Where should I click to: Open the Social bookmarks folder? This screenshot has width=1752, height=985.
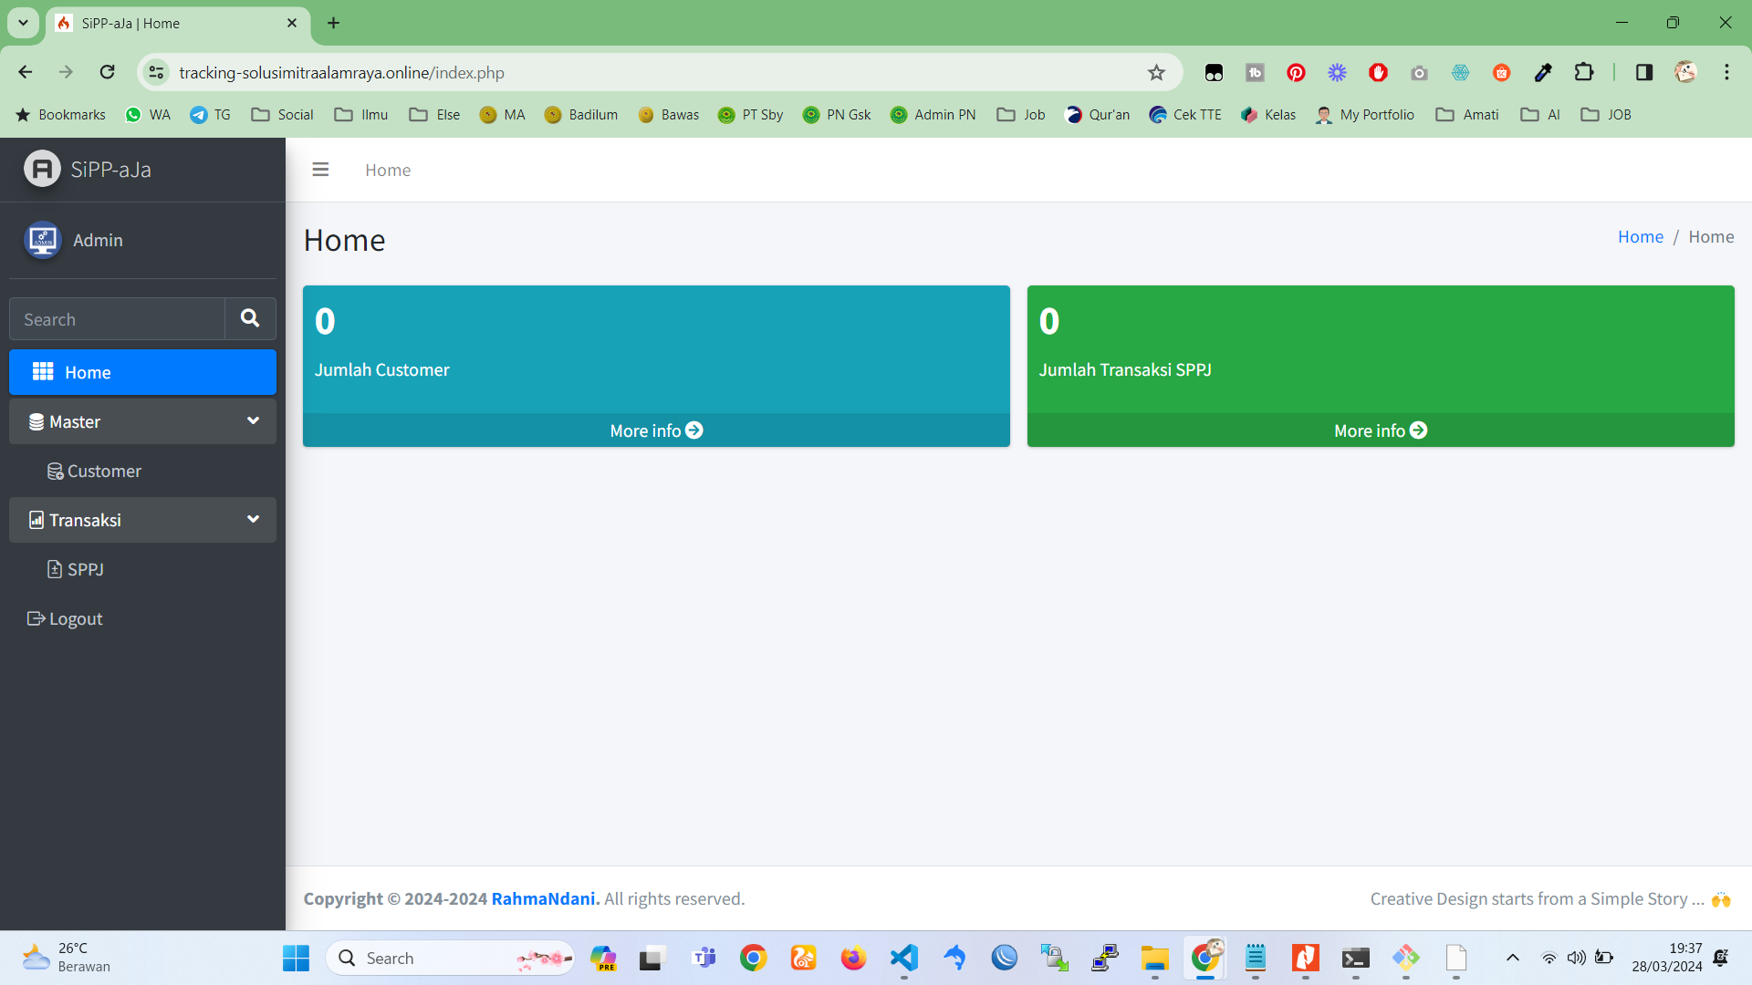click(283, 114)
